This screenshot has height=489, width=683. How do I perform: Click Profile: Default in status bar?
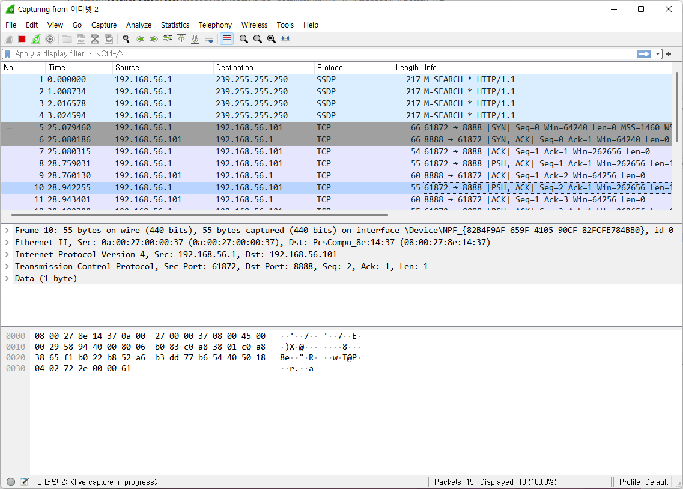pos(643,482)
